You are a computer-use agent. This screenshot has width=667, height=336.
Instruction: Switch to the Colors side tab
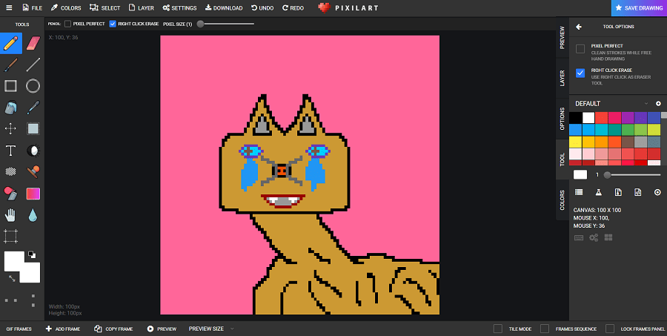[563, 200]
